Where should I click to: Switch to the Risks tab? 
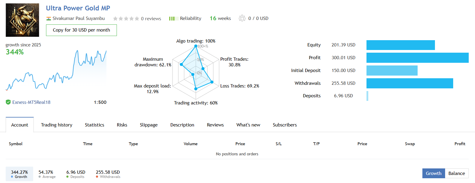point(122,125)
